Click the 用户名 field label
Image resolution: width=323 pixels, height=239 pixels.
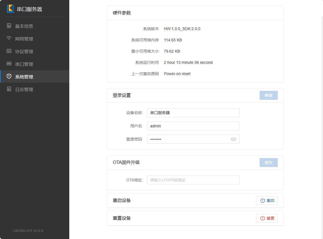coord(136,126)
